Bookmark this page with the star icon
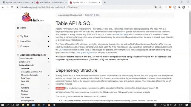The width and height of the screenshot is (191, 107). tap(160, 7)
